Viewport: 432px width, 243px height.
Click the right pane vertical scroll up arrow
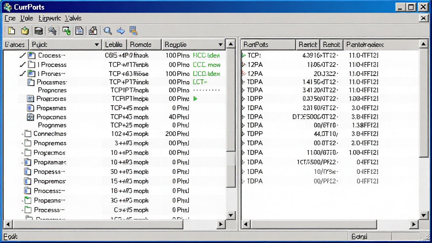point(424,44)
